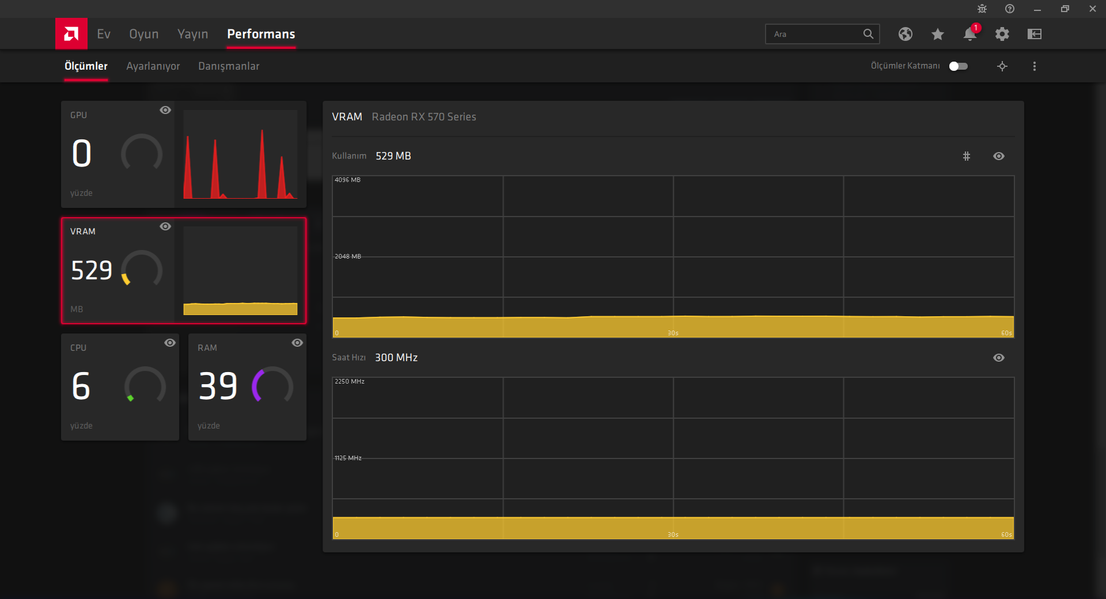Select the Ölçümler sub-tab

(x=86, y=66)
